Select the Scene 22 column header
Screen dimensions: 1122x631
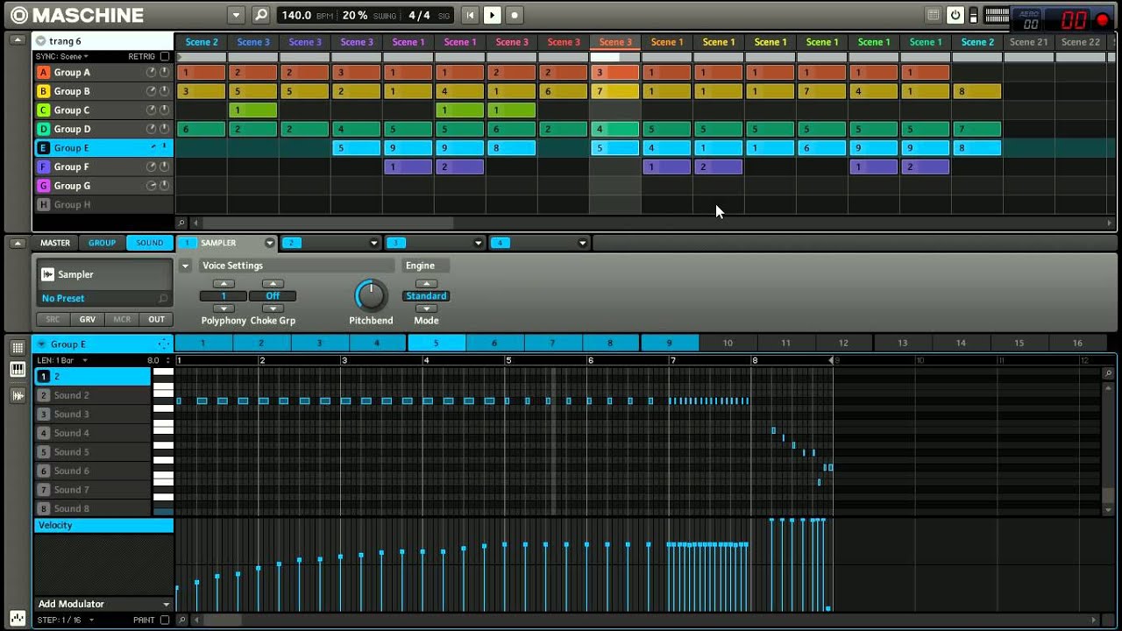1080,42
